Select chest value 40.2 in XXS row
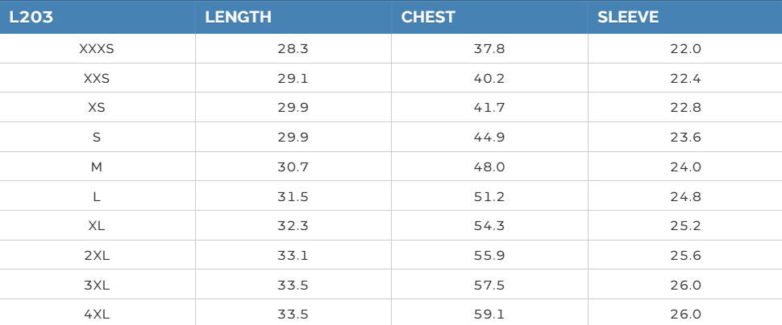This screenshot has height=325, width=782. tap(489, 79)
